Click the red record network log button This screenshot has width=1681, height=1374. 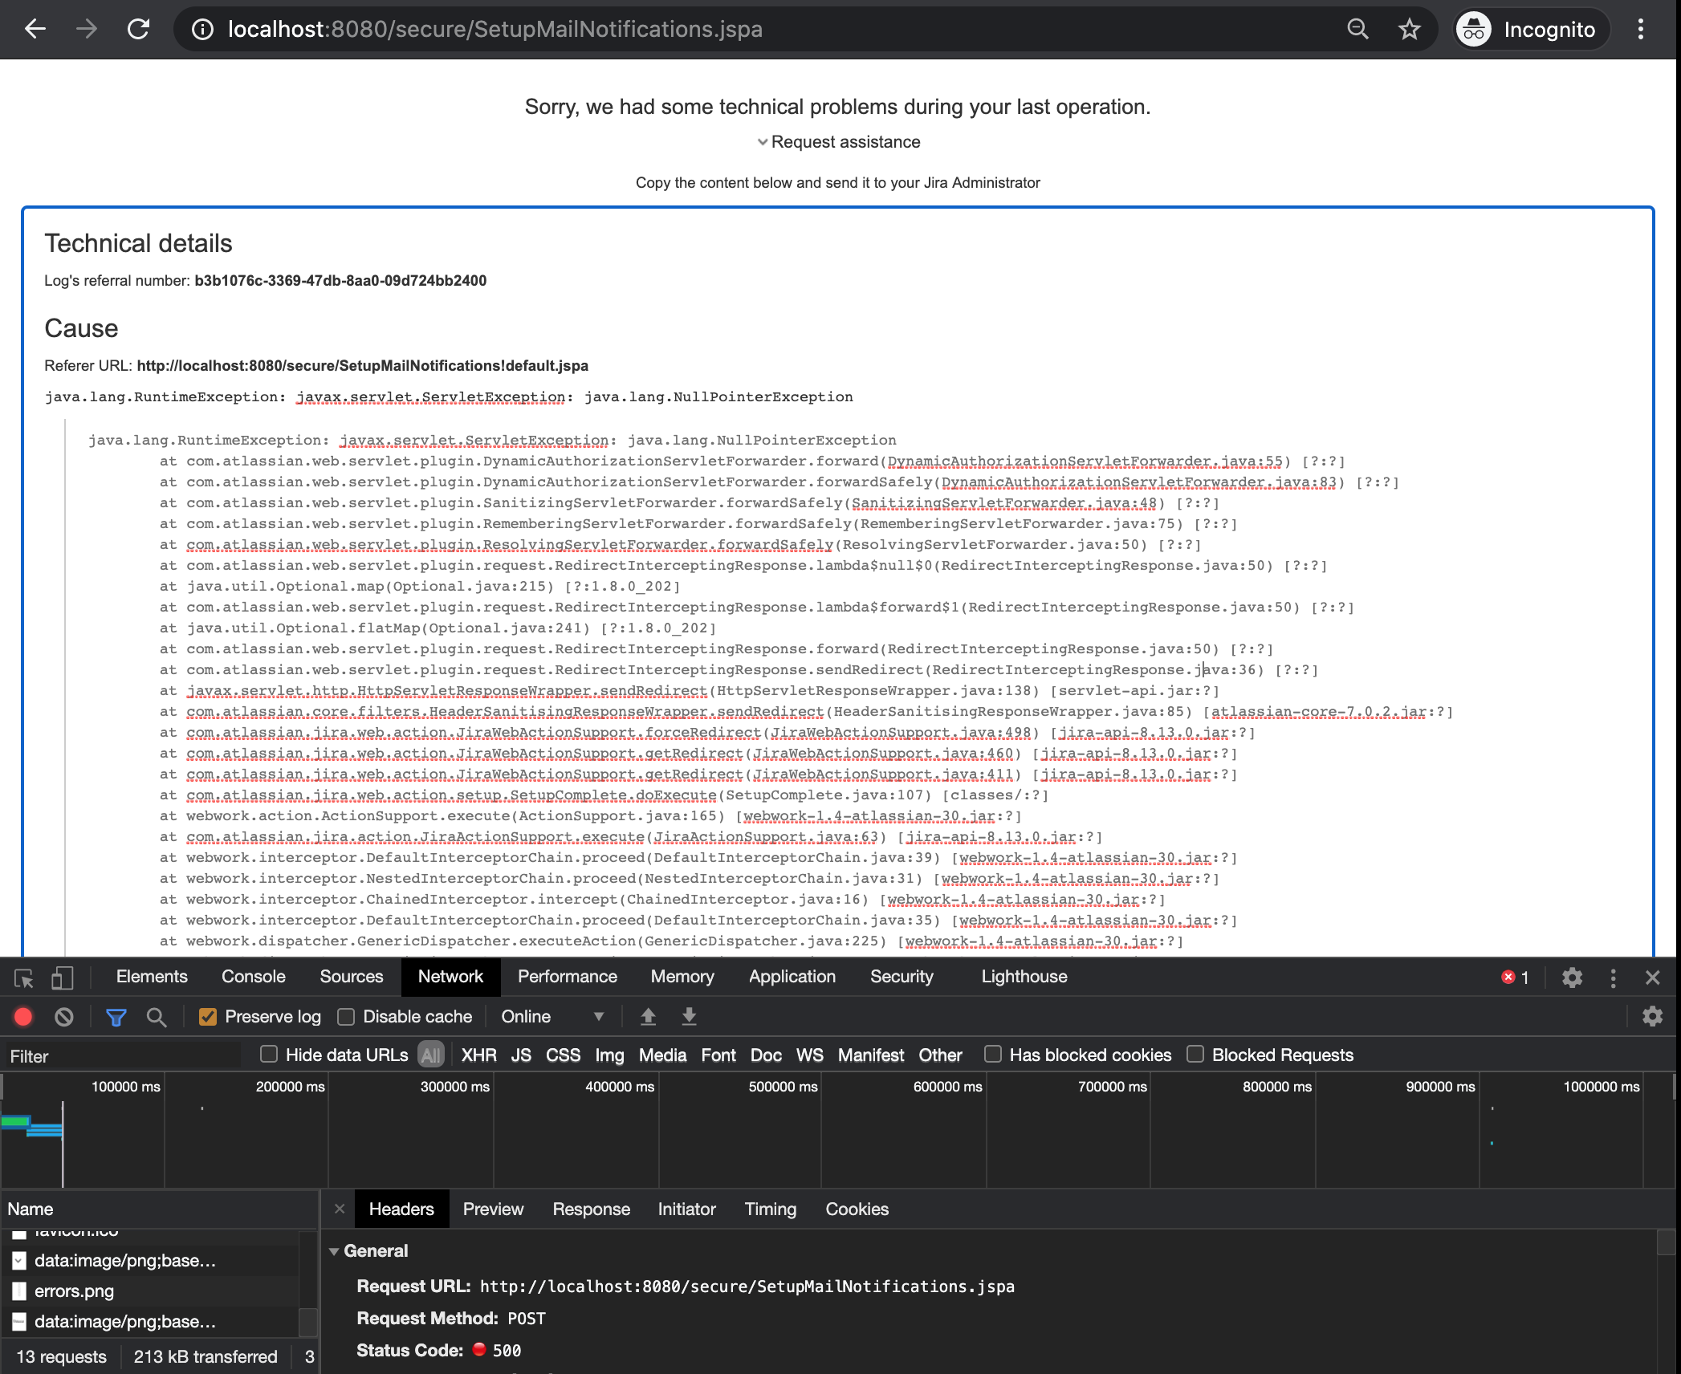23,1017
